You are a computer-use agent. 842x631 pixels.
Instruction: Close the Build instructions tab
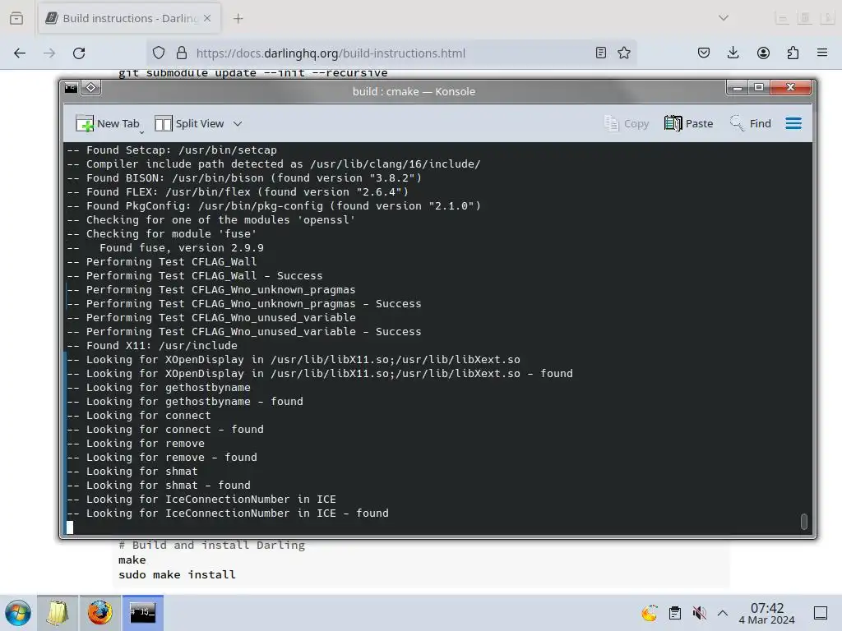pyautogui.click(x=207, y=18)
